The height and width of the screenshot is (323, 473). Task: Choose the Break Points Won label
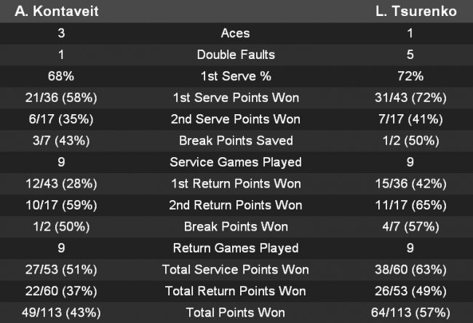(236, 227)
